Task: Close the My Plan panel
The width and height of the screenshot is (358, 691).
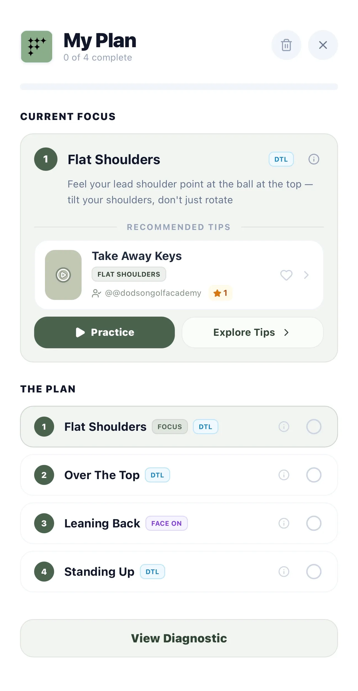Action: pyautogui.click(x=323, y=45)
